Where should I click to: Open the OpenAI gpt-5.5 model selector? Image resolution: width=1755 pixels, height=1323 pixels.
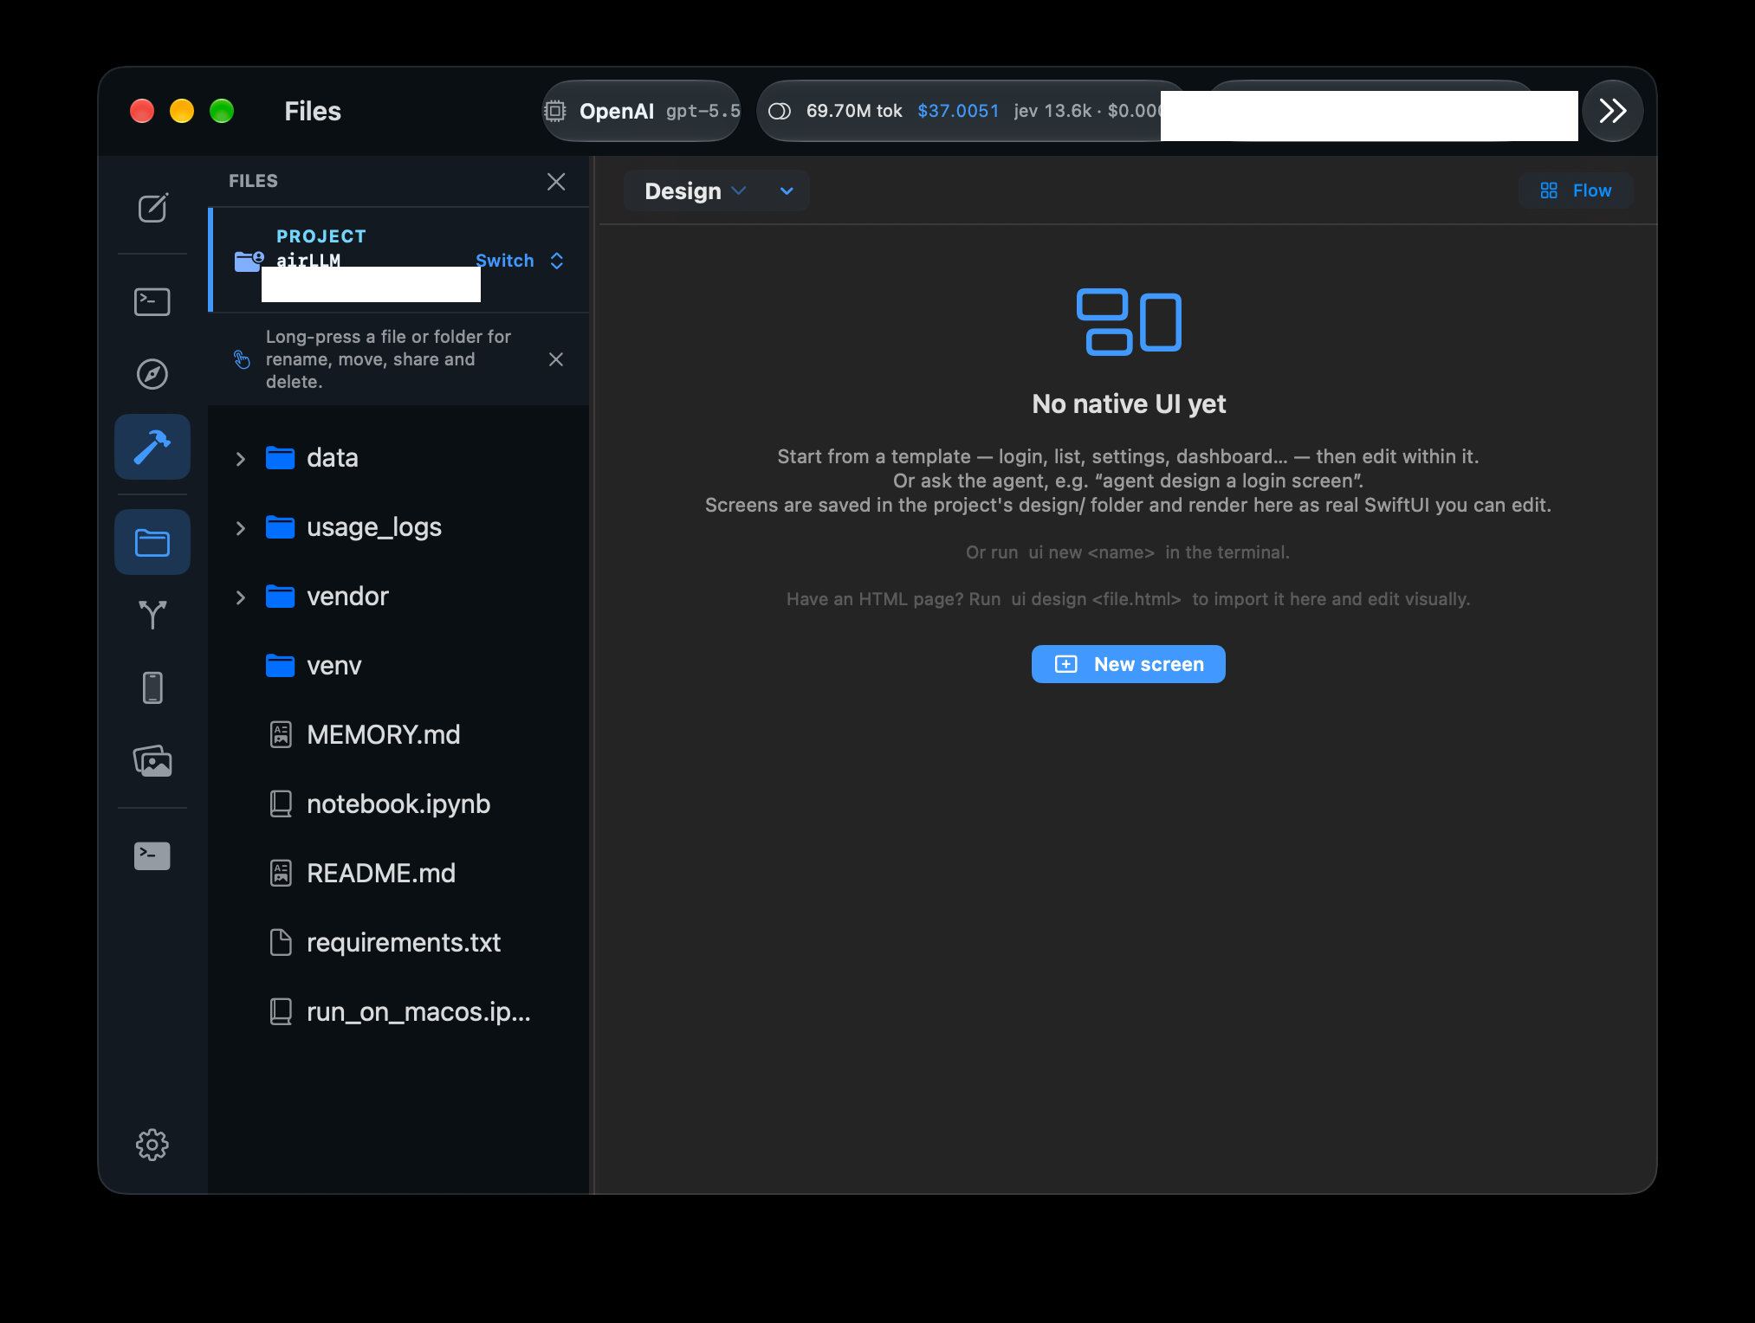pyautogui.click(x=641, y=111)
